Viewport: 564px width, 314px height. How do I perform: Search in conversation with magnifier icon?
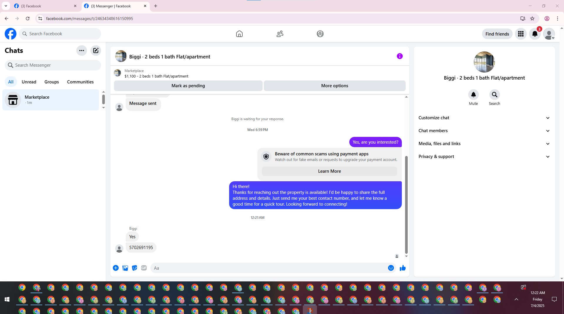495,95
